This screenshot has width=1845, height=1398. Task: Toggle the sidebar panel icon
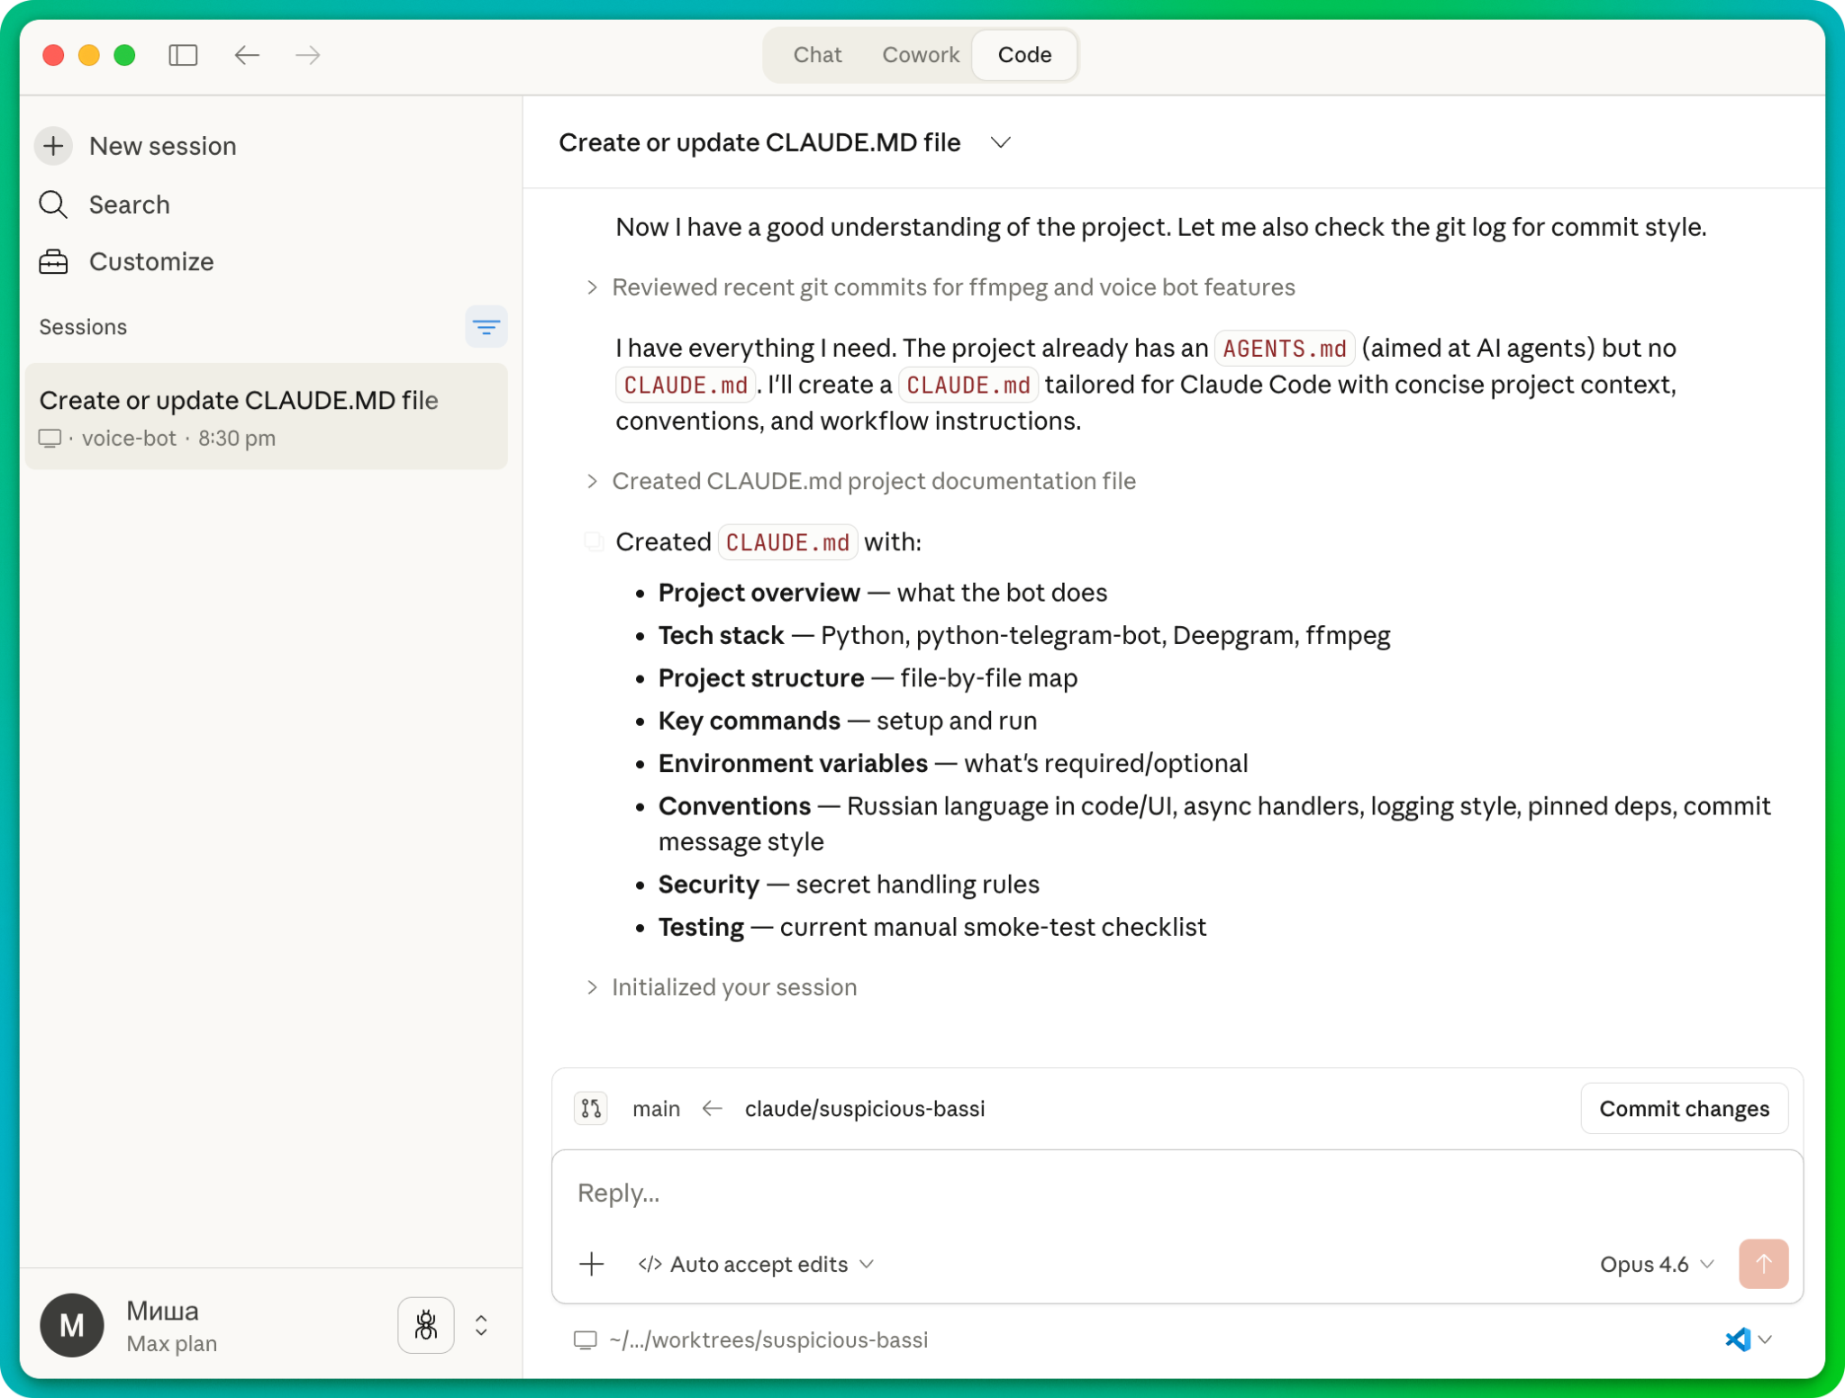pyautogui.click(x=183, y=55)
